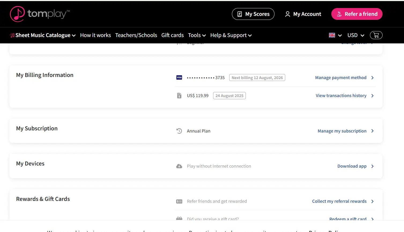Click the chevron next to Collect my referral rewards
This screenshot has width=404, height=232.
(x=372, y=201)
